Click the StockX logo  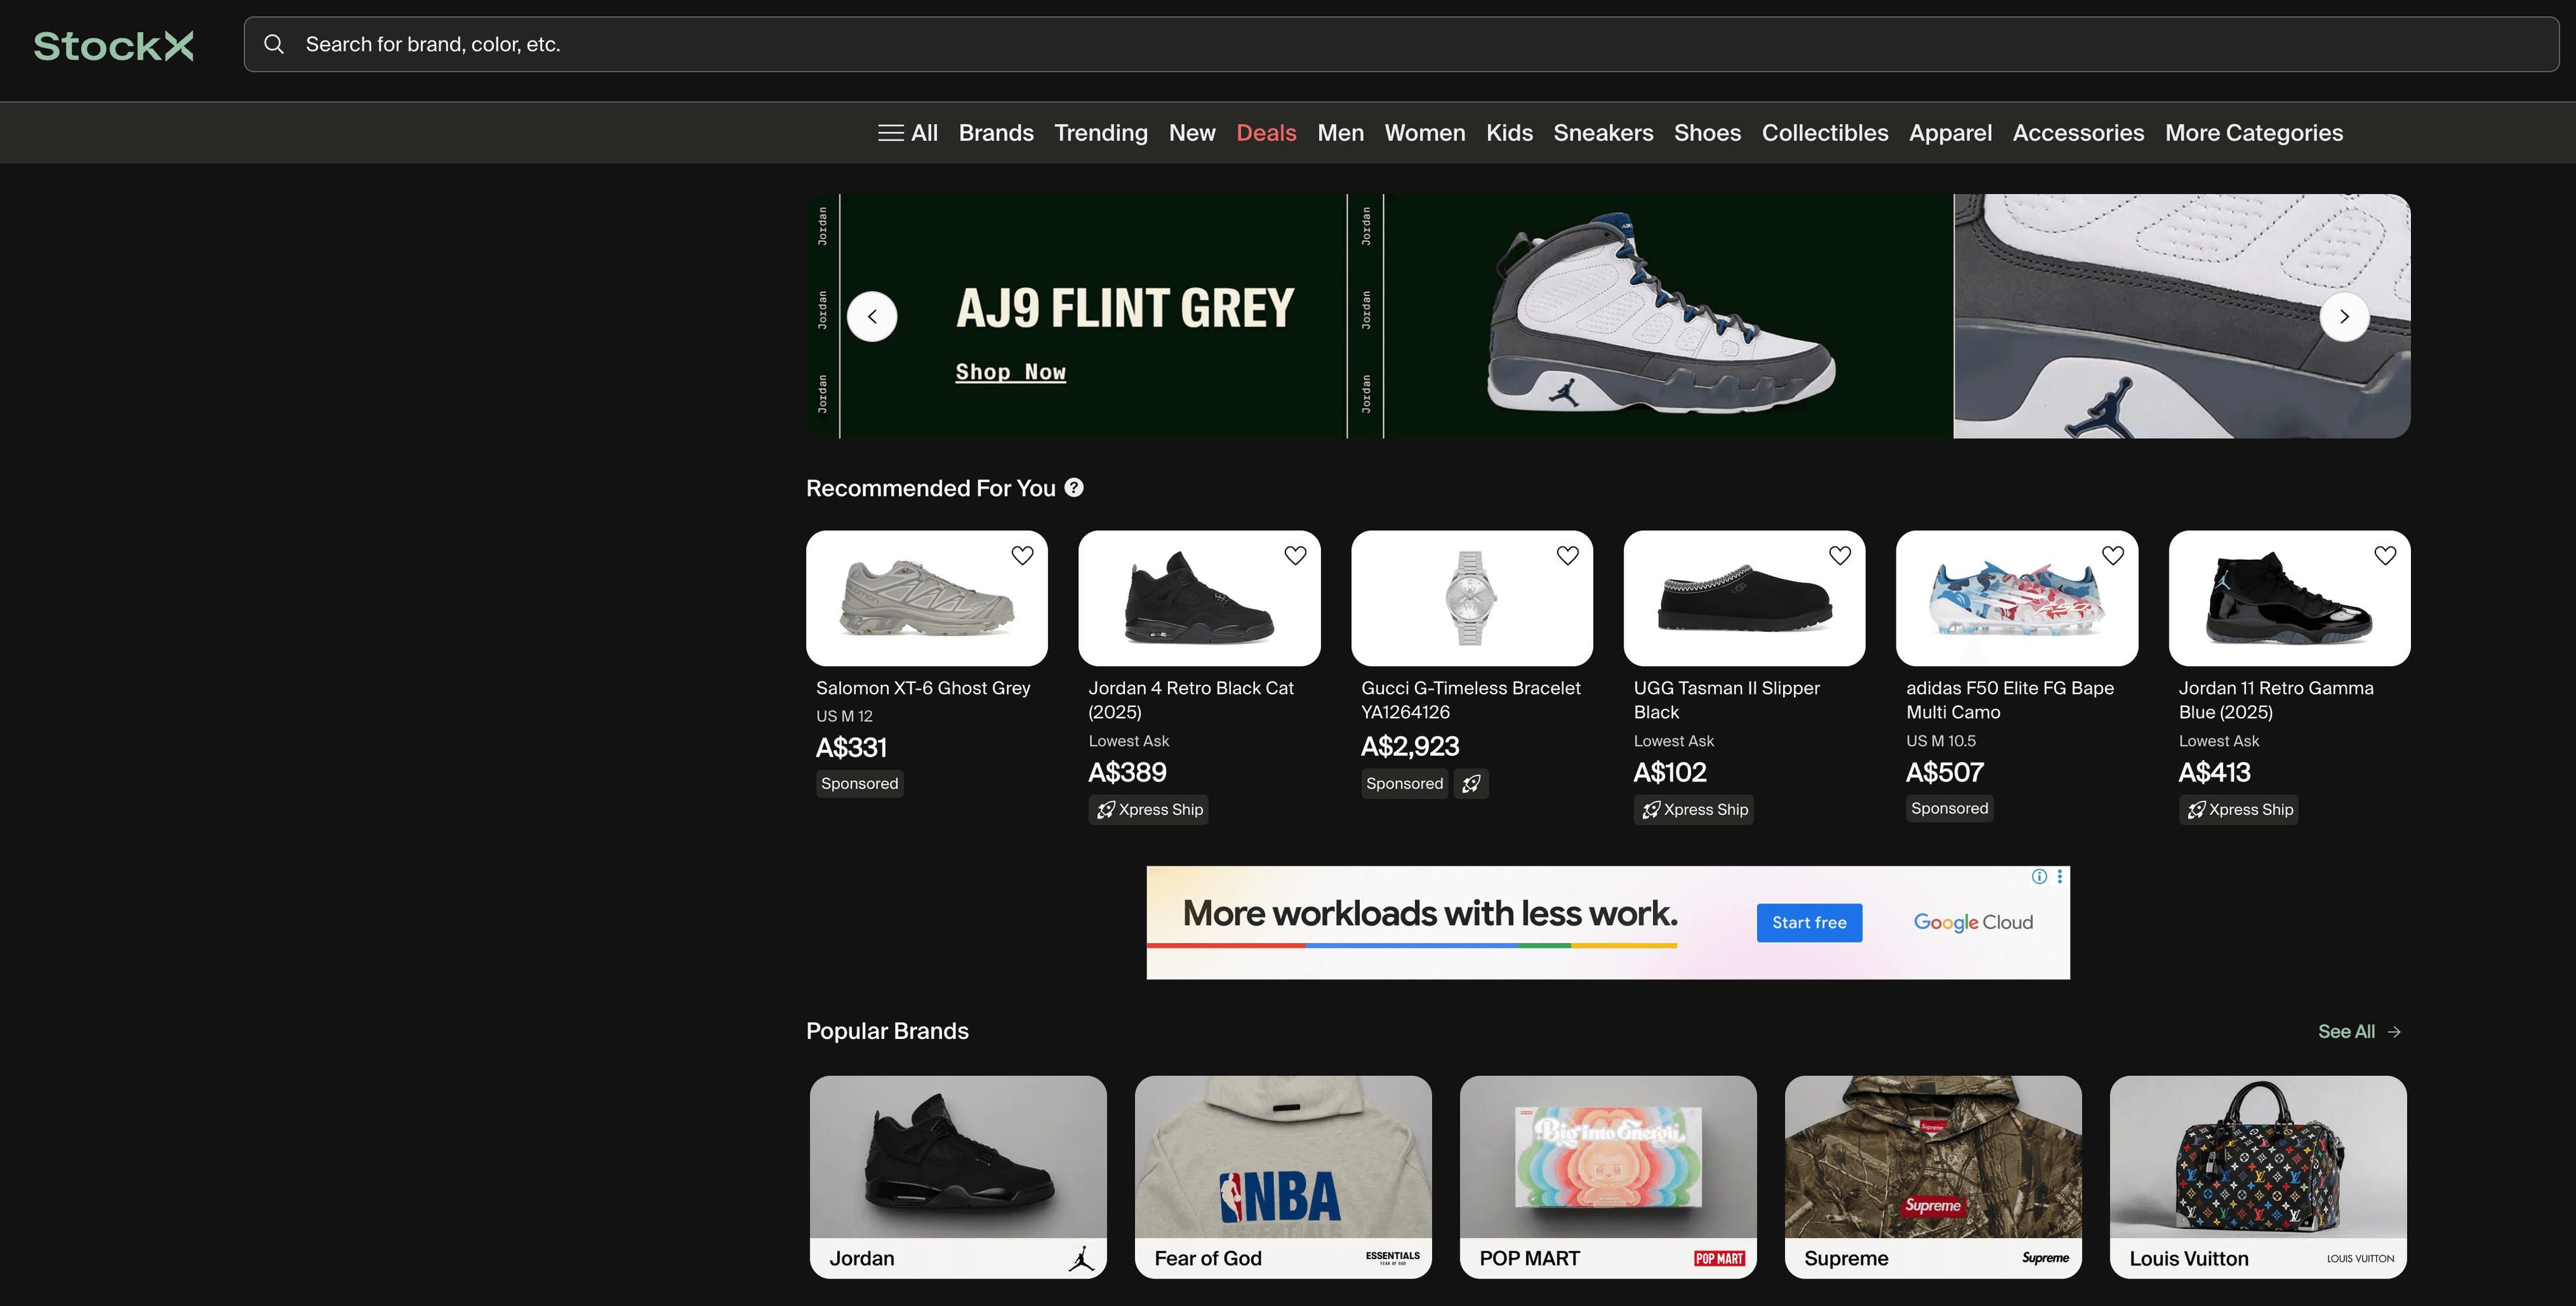(113, 45)
